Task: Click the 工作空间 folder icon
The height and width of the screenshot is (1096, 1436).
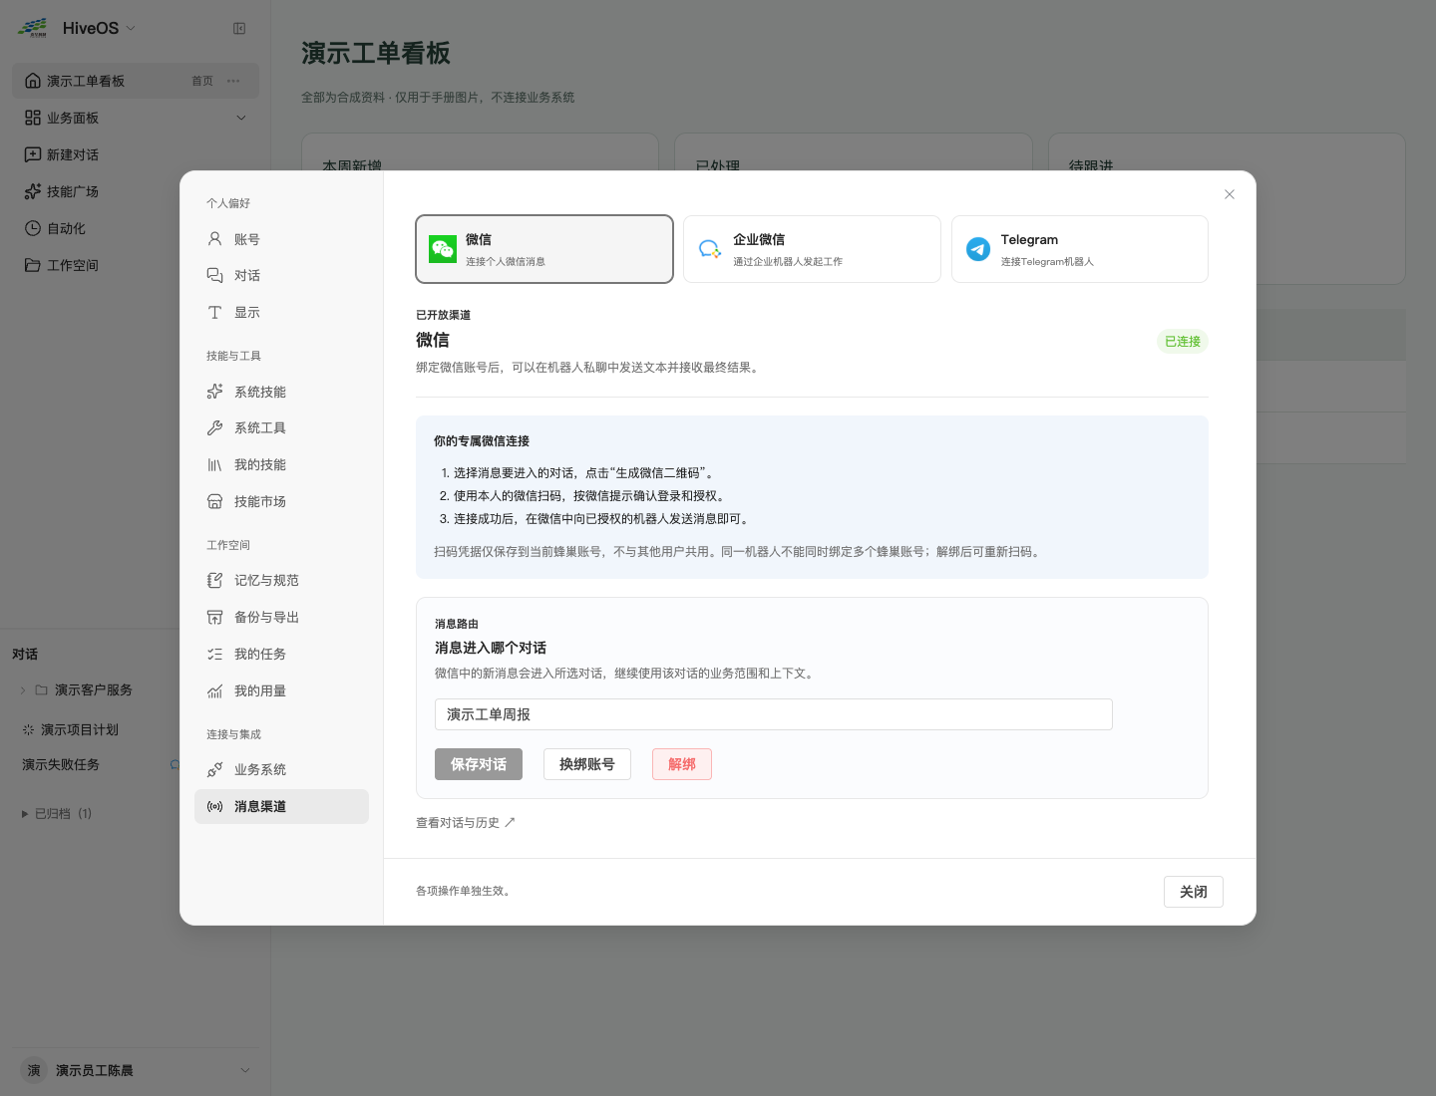Action: [x=33, y=265]
